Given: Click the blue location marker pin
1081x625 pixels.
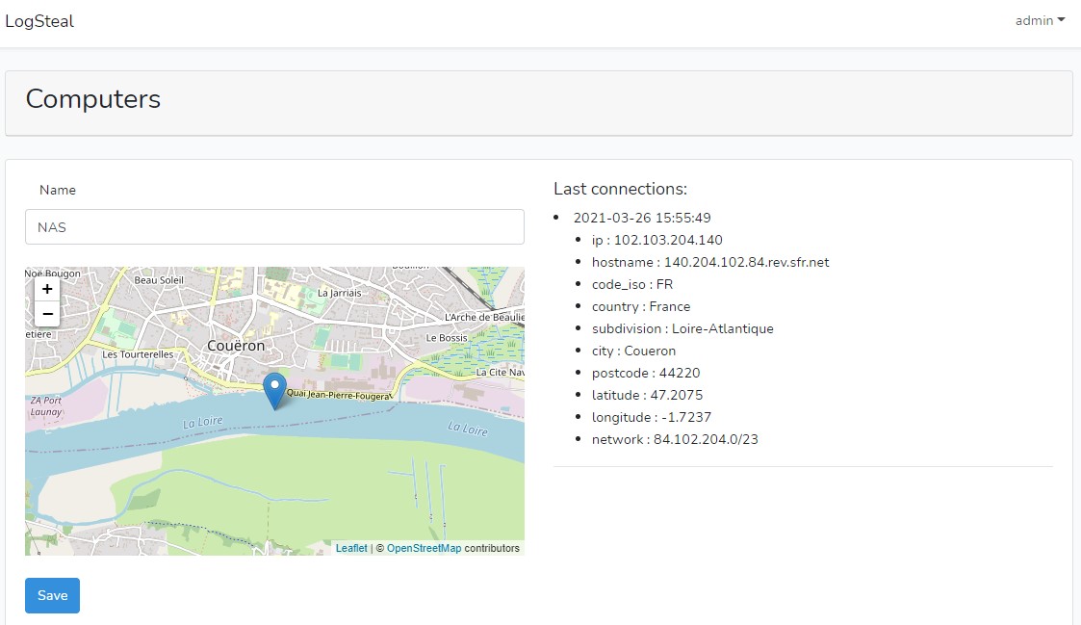Looking at the screenshot, I should coord(274,391).
